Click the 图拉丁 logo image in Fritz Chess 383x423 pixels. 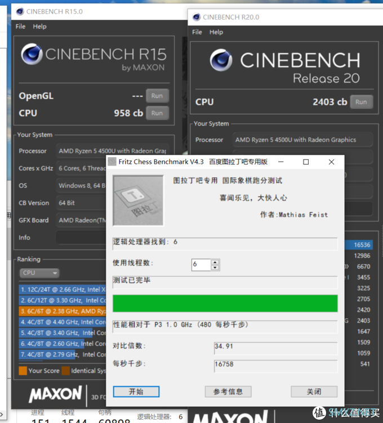pos(138,201)
